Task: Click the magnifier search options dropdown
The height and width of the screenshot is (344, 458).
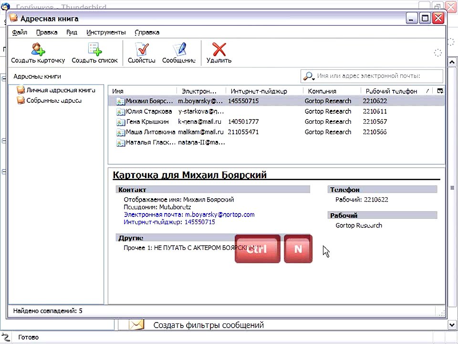Action: [309, 76]
